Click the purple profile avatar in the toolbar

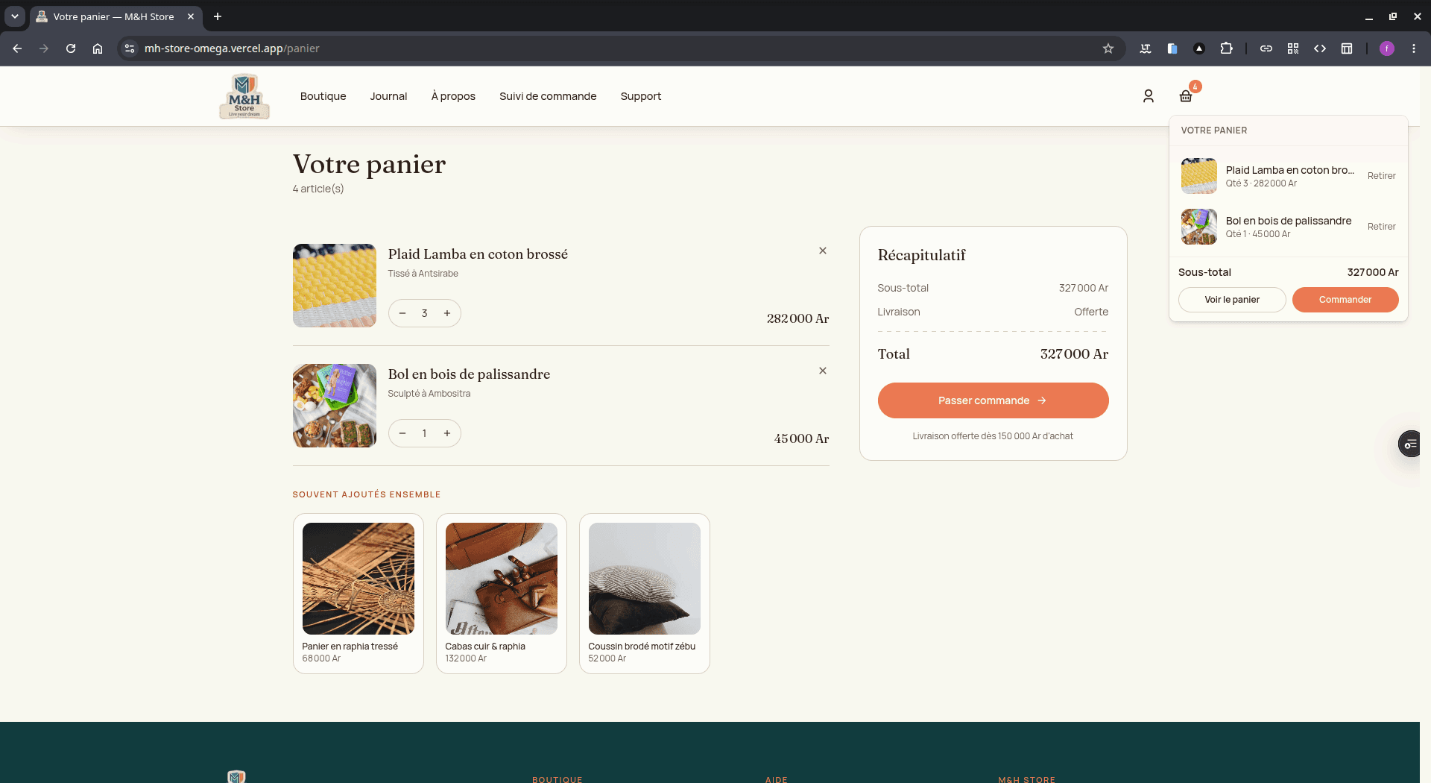click(1387, 48)
